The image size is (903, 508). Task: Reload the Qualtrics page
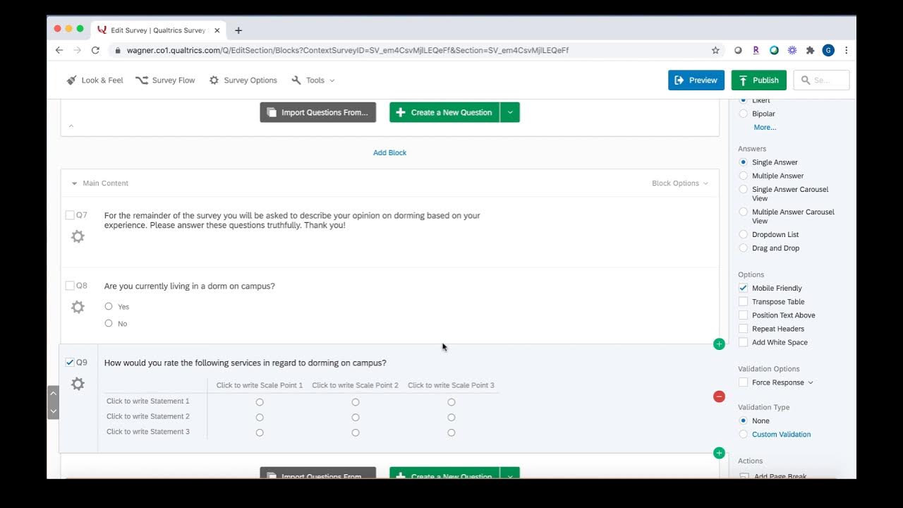(96, 50)
